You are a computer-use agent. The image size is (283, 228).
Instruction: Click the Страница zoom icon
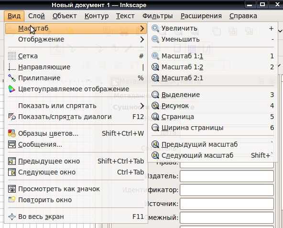pos(155,117)
